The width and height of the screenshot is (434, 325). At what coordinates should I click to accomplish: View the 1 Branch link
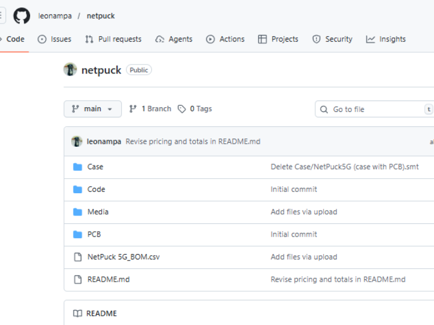pos(150,109)
